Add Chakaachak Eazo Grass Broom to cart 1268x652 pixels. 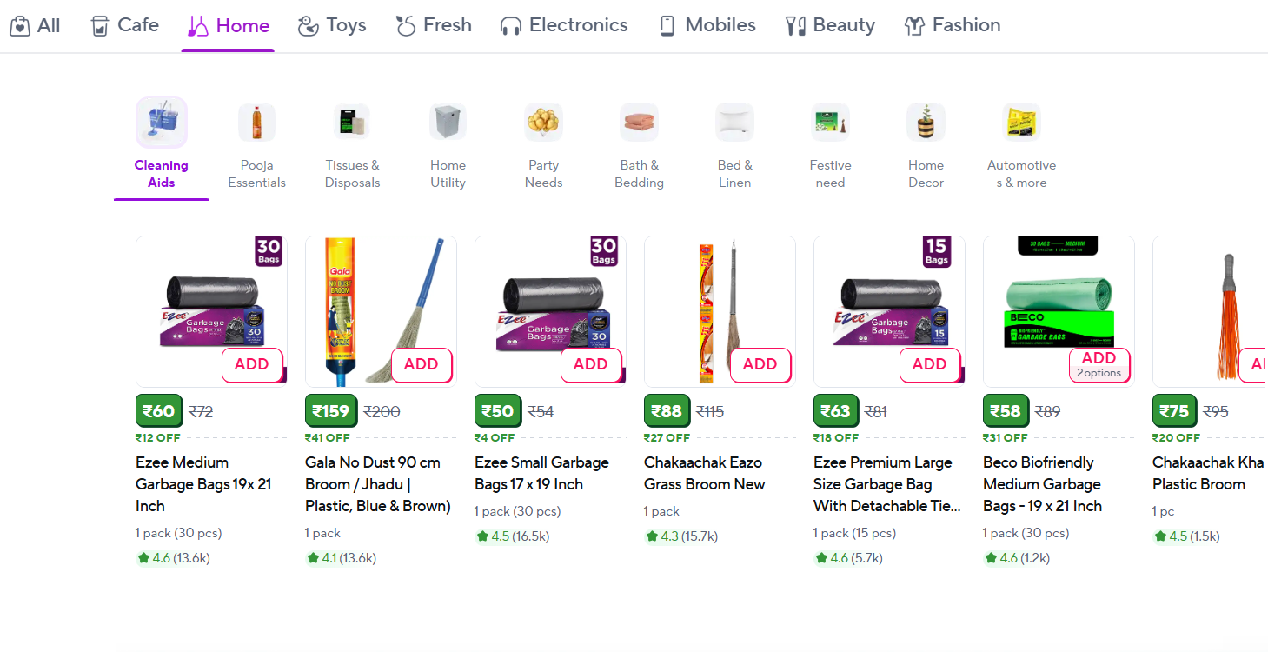760,365
